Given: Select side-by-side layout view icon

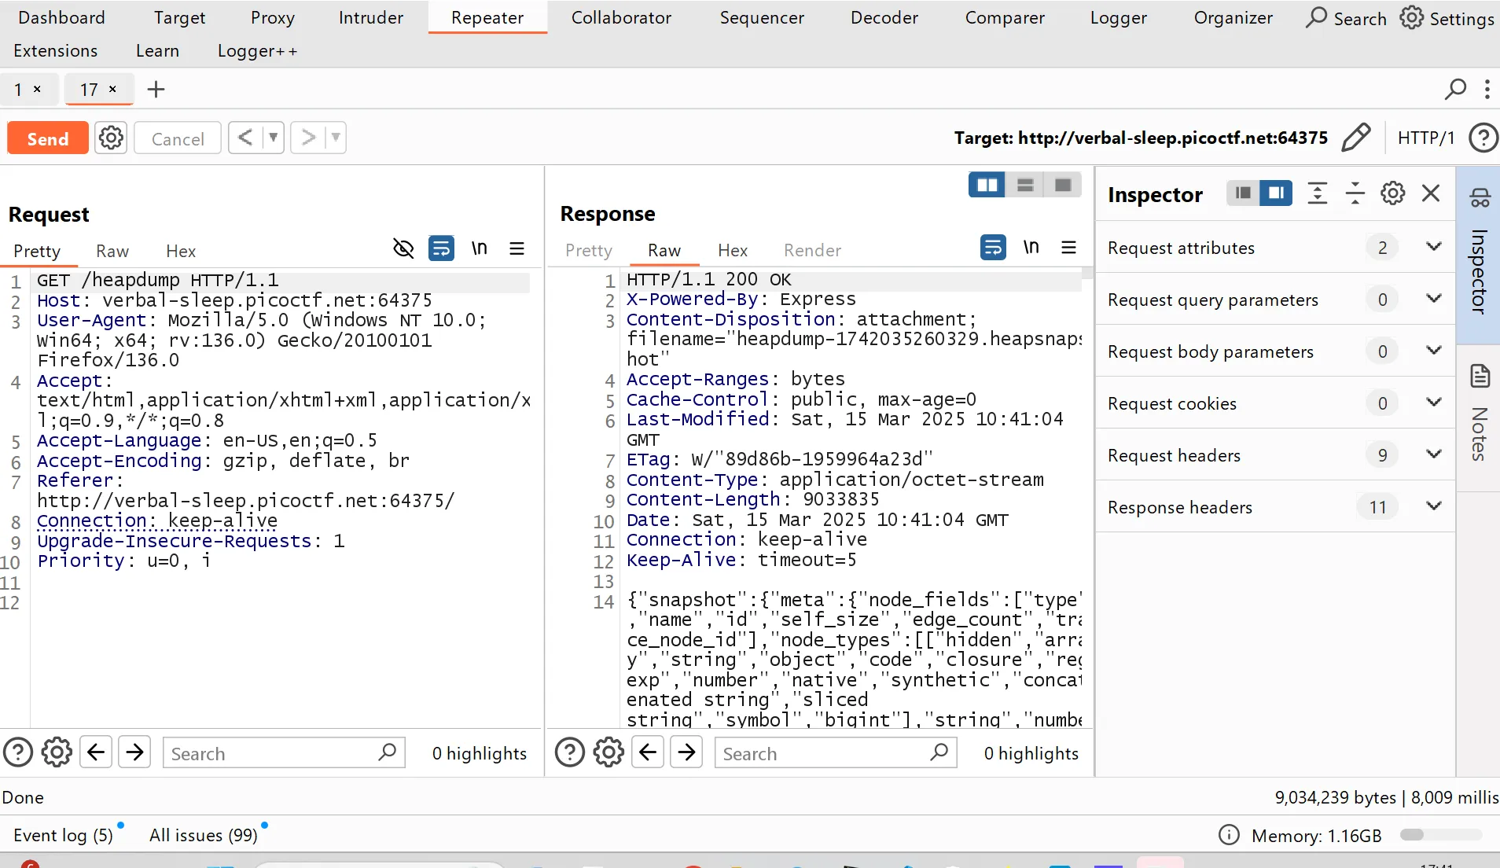Looking at the screenshot, I should point(987,185).
